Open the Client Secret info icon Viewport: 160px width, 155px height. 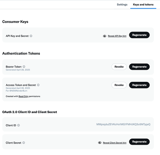click(24, 143)
